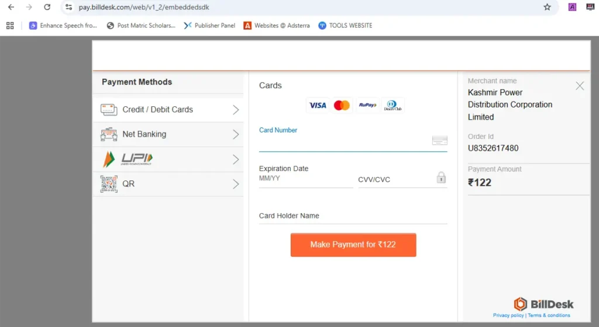
Task: Click the browser address bar URL
Action: pos(144,7)
